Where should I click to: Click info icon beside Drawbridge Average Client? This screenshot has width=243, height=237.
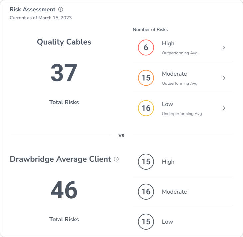[x=116, y=159]
